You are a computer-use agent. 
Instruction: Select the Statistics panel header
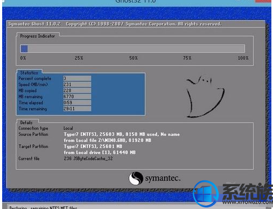(x=29, y=73)
